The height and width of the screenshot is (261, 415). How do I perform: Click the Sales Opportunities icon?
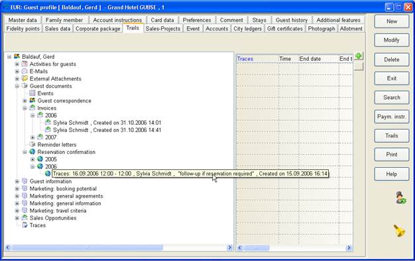pyautogui.click(x=25, y=217)
